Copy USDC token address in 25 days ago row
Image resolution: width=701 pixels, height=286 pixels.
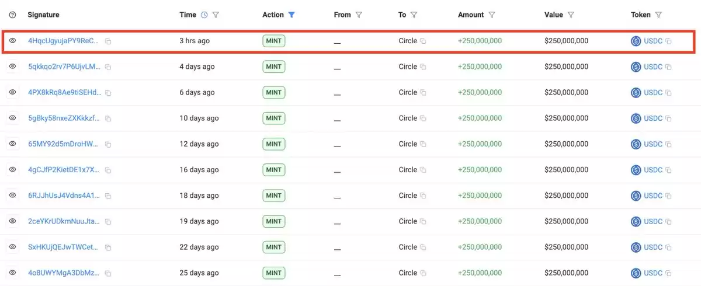(668, 273)
